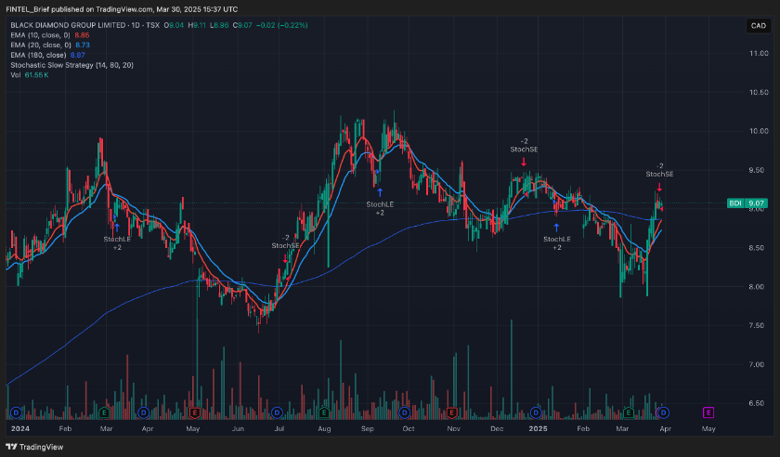Click the dividend D marker near Jul 2024
The width and height of the screenshot is (780, 457).
[x=277, y=412]
